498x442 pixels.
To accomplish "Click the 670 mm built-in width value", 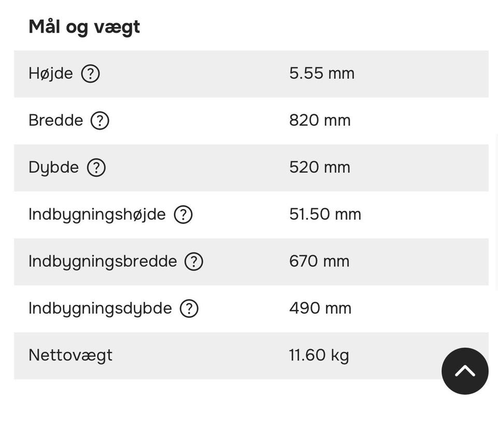I will tap(319, 261).
